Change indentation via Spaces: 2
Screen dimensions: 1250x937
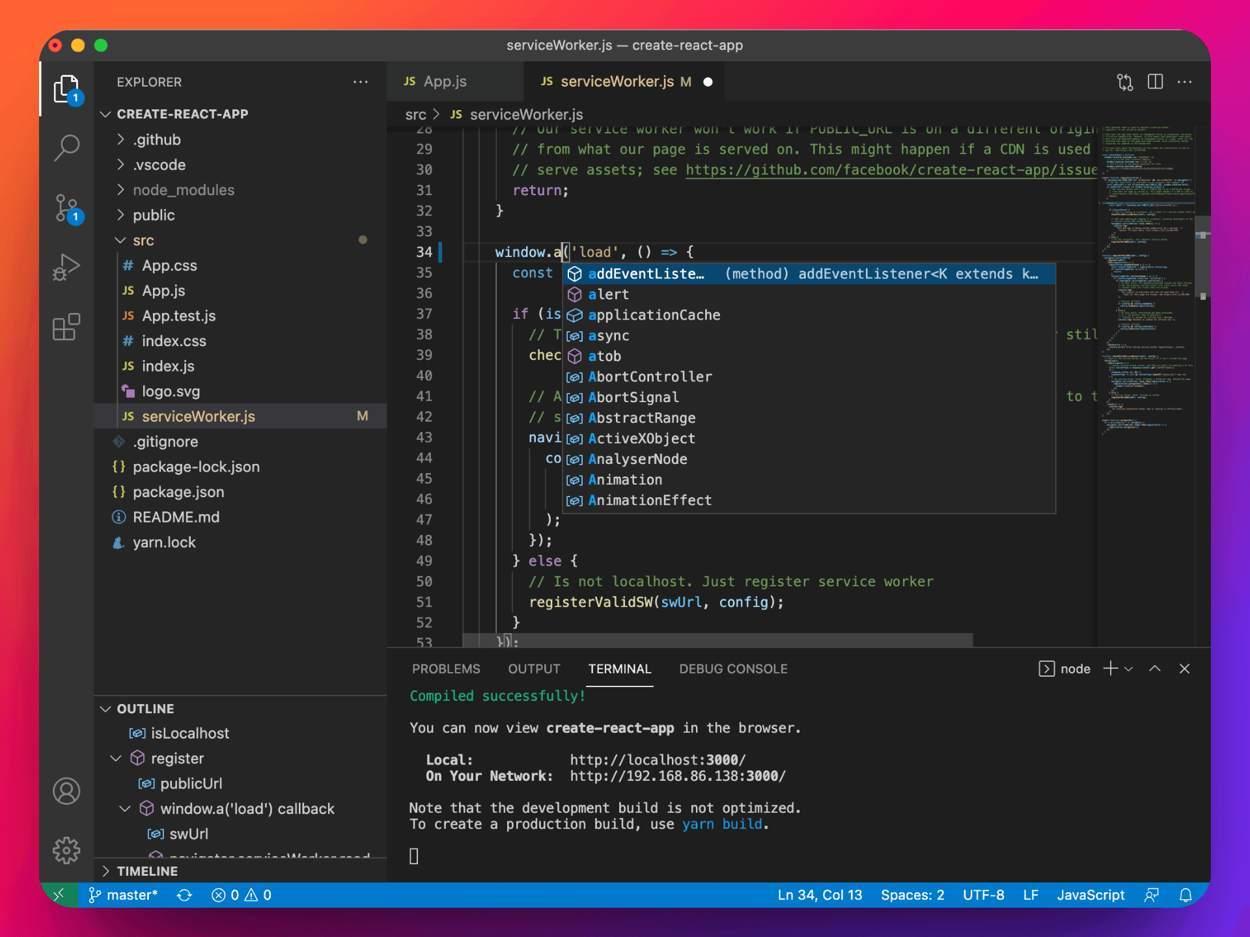[913, 895]
